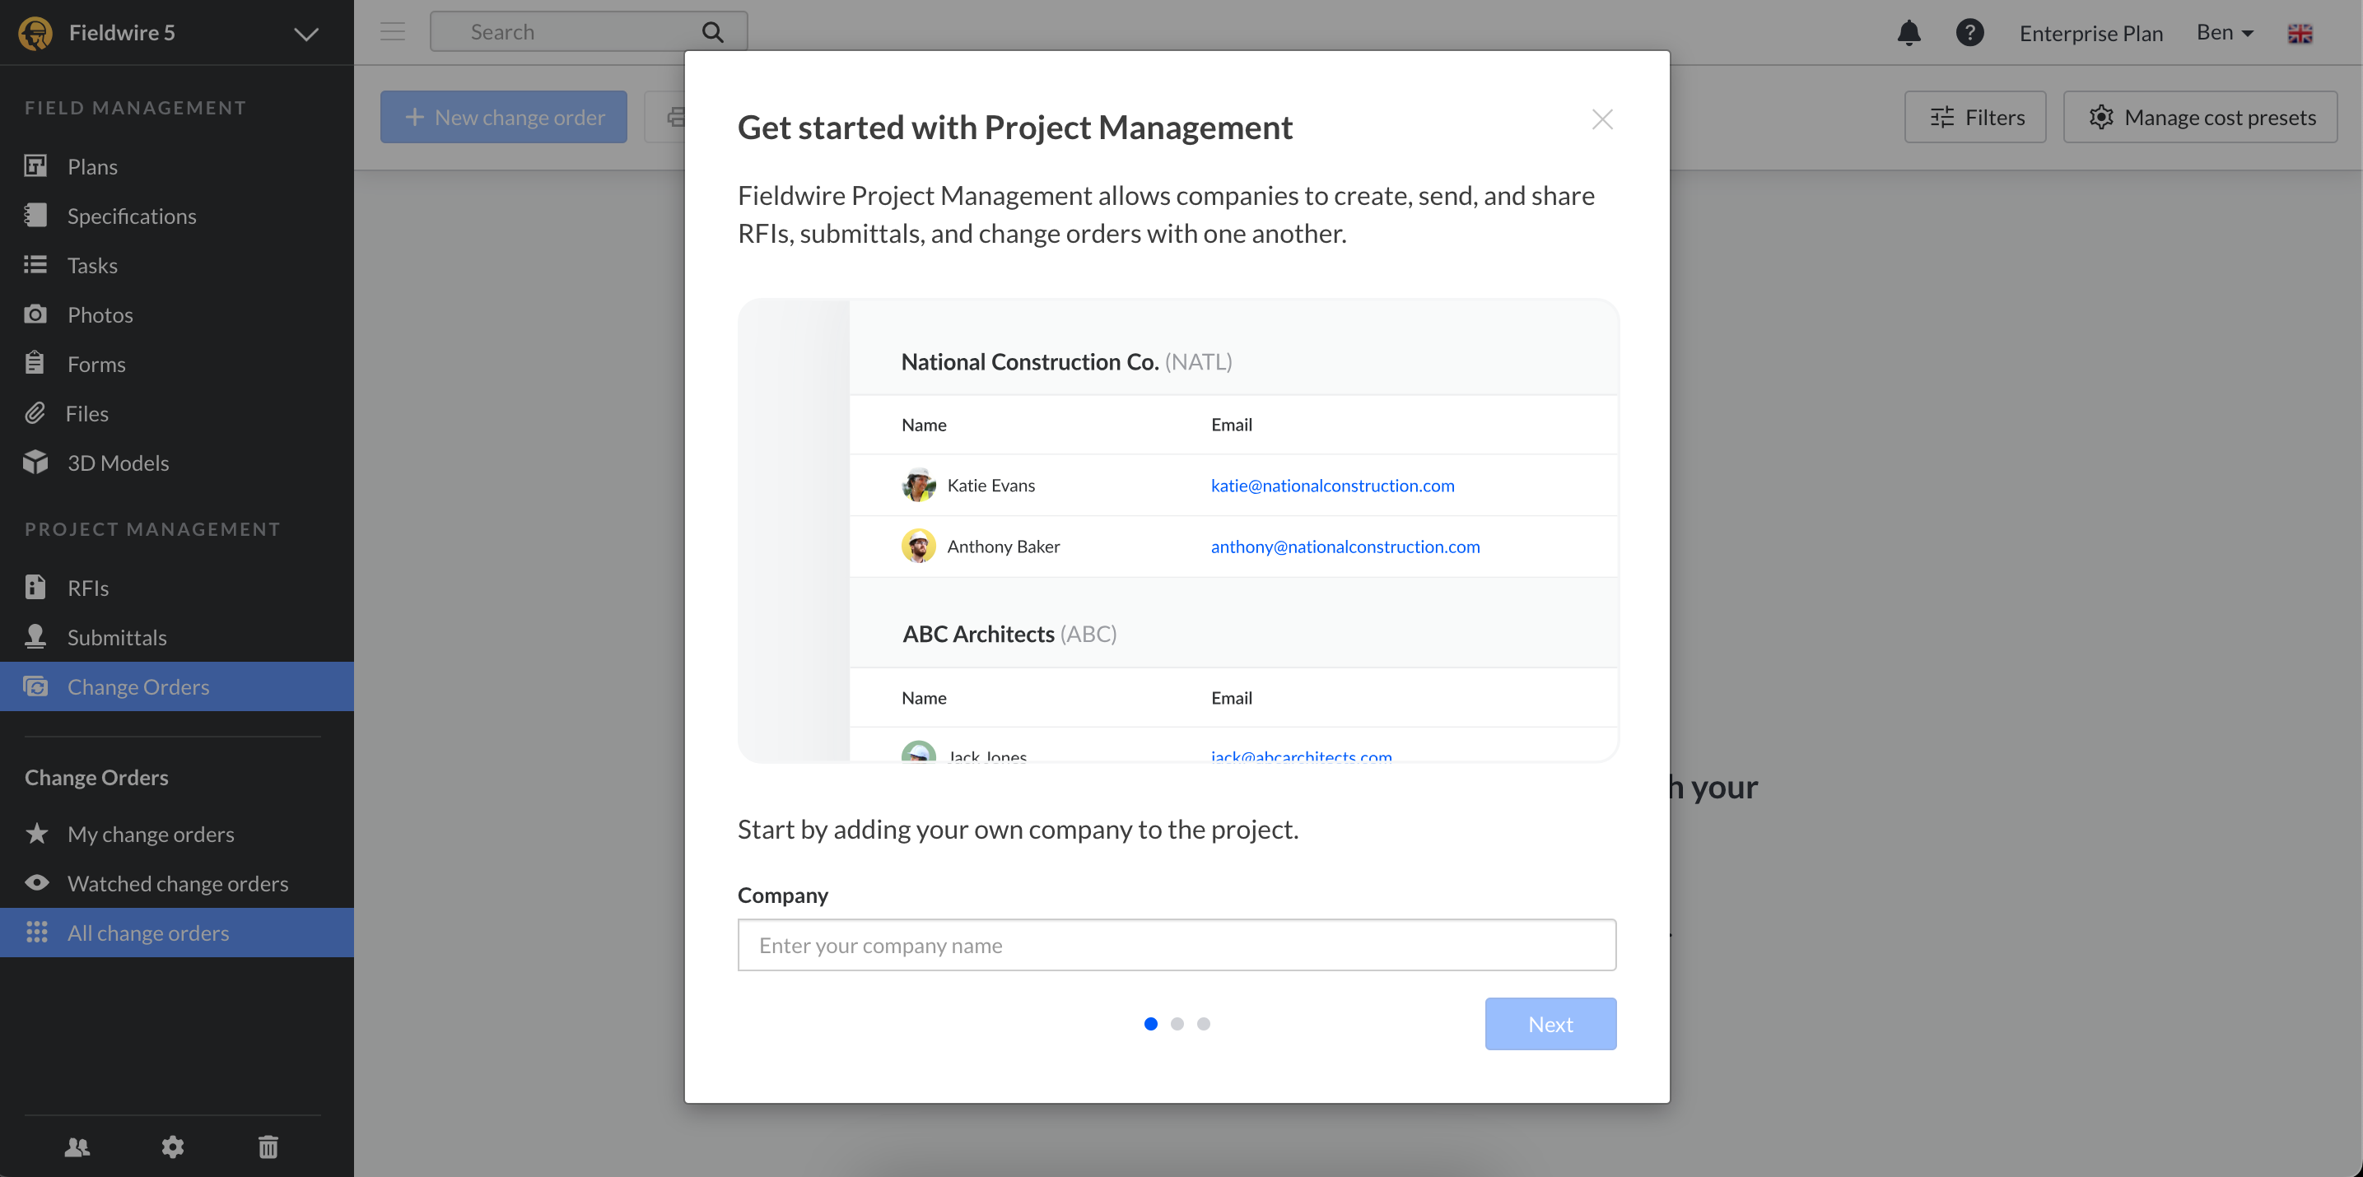This screenshot has width=2363, height=1177.
Task: Click the notifications bell icon
Action: click(x=1908, y=33)
